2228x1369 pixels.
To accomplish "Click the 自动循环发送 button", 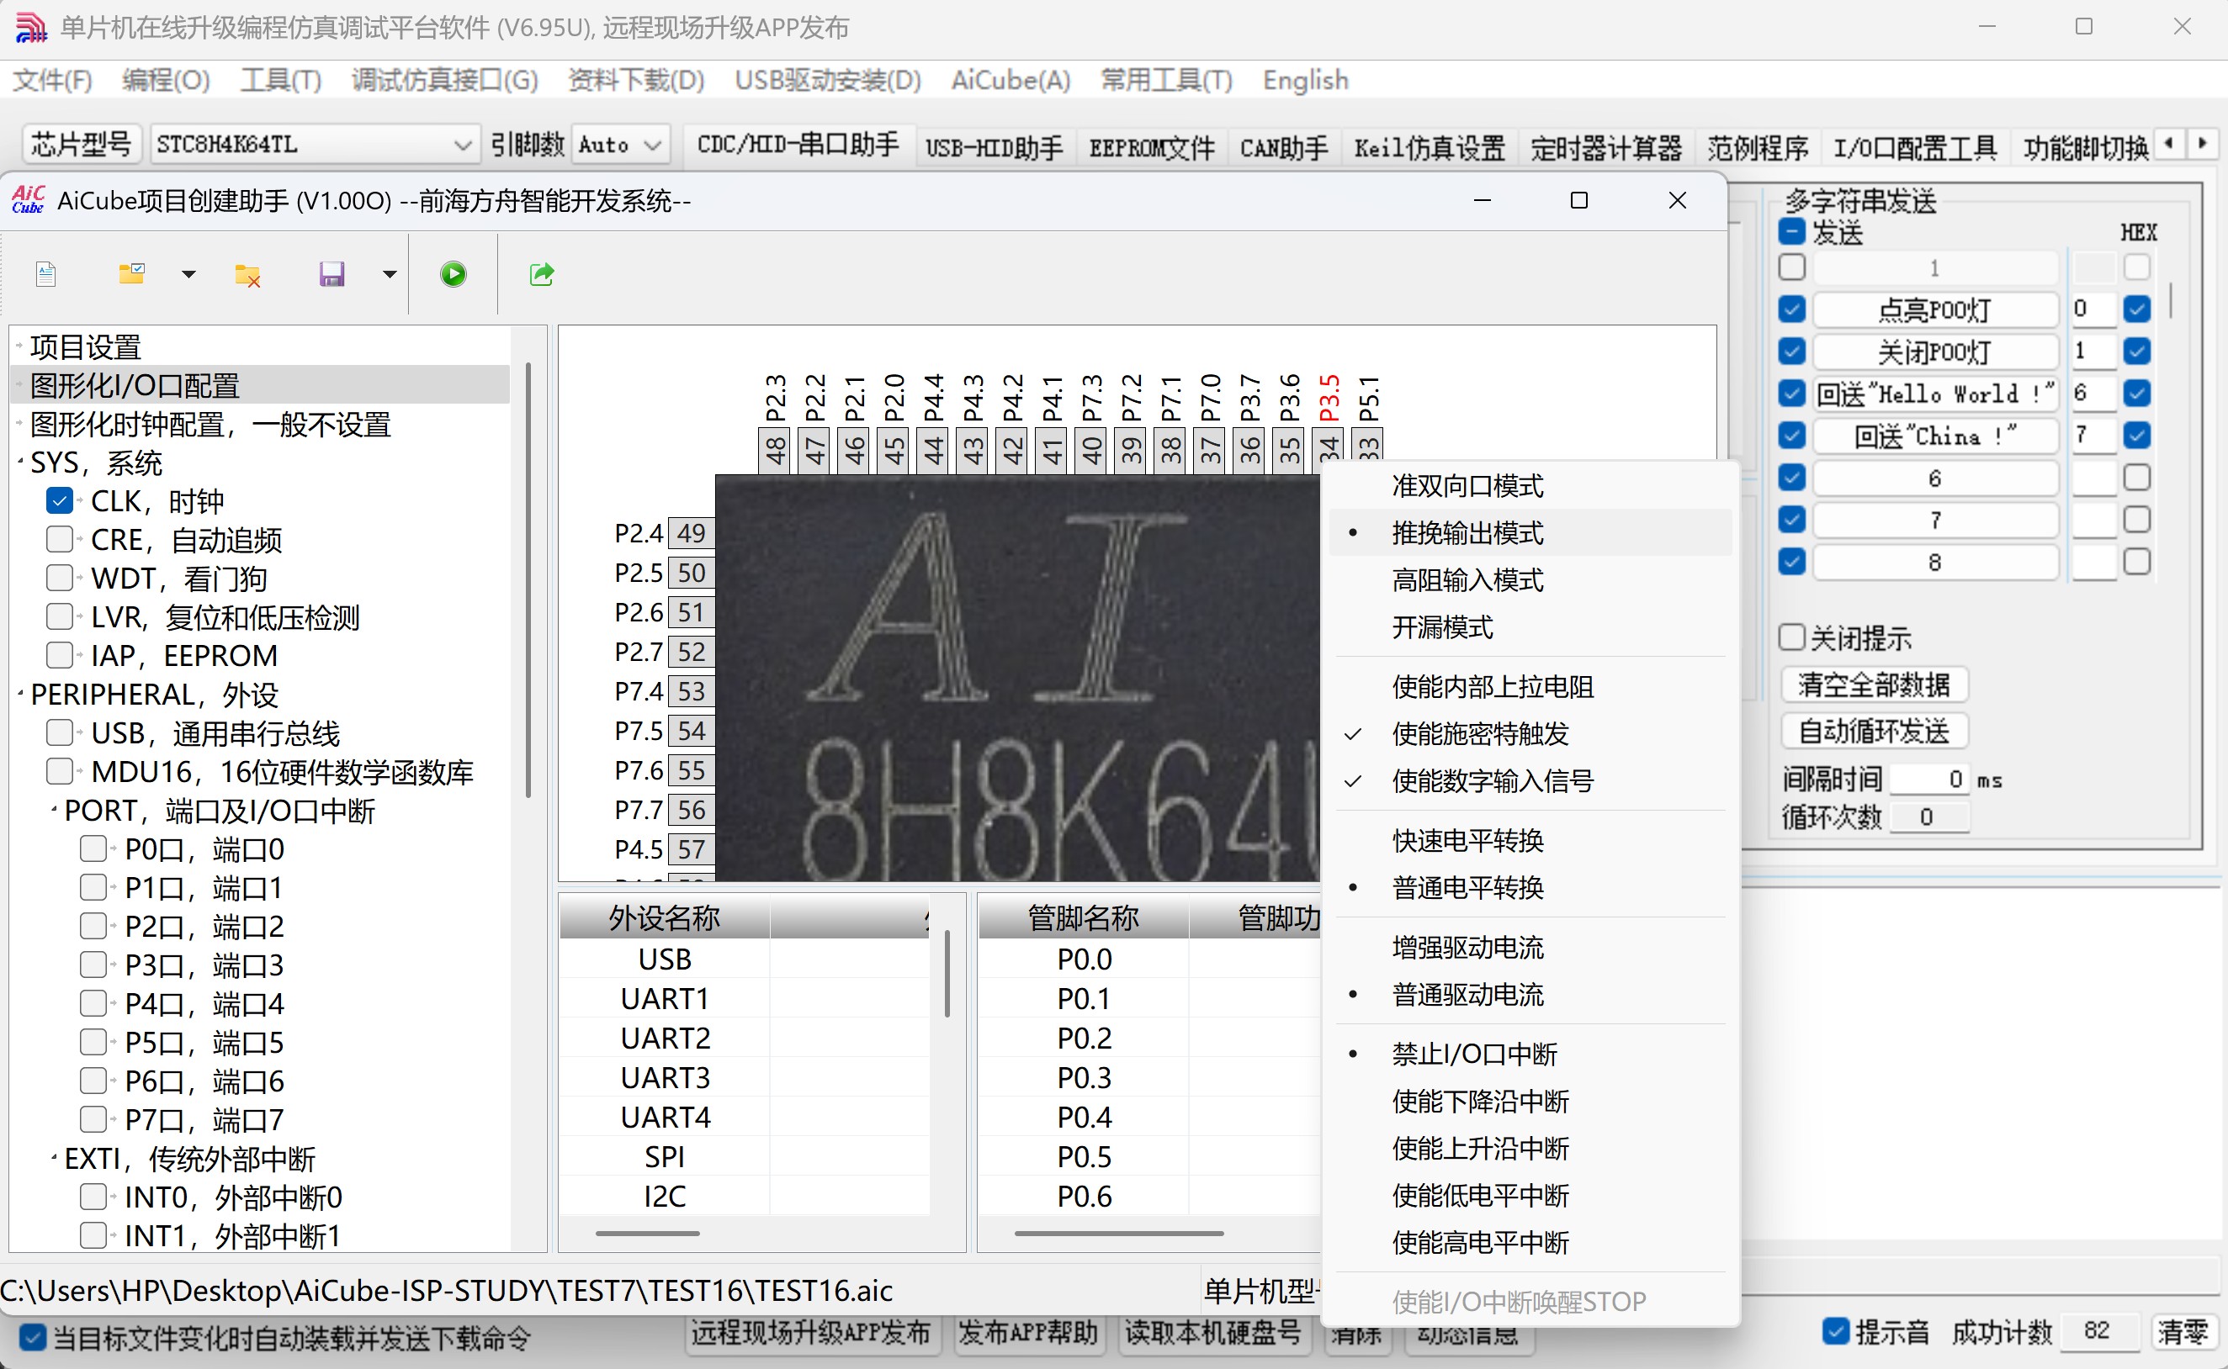I will pyautogui.click(x=1873, y=731).
